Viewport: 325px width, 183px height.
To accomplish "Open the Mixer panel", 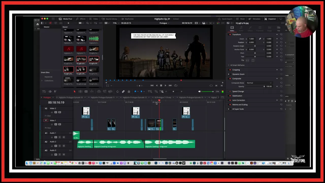I will pos(240,19).
